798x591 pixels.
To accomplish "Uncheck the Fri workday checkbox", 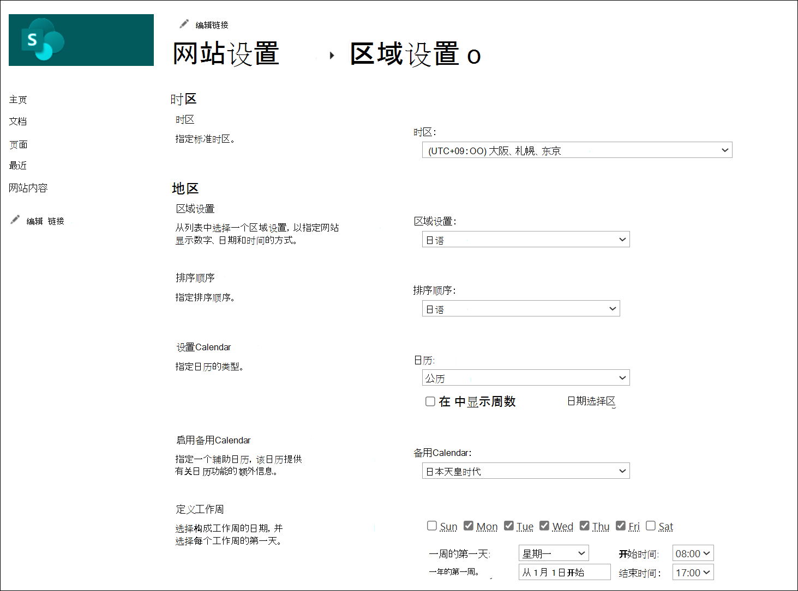I will point(621,526).
